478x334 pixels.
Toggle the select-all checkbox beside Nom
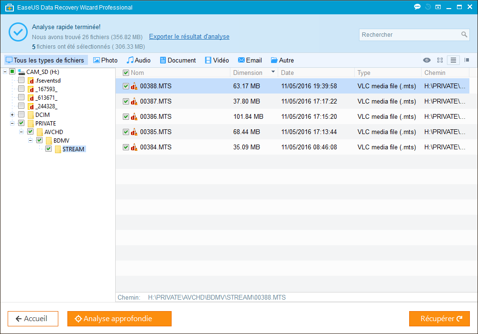(x=126, y=73)
